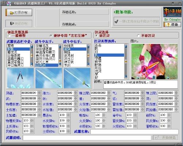Open the 帮助 help button
This screenshot has height=146, width=183.
click(x=172, y=25)
